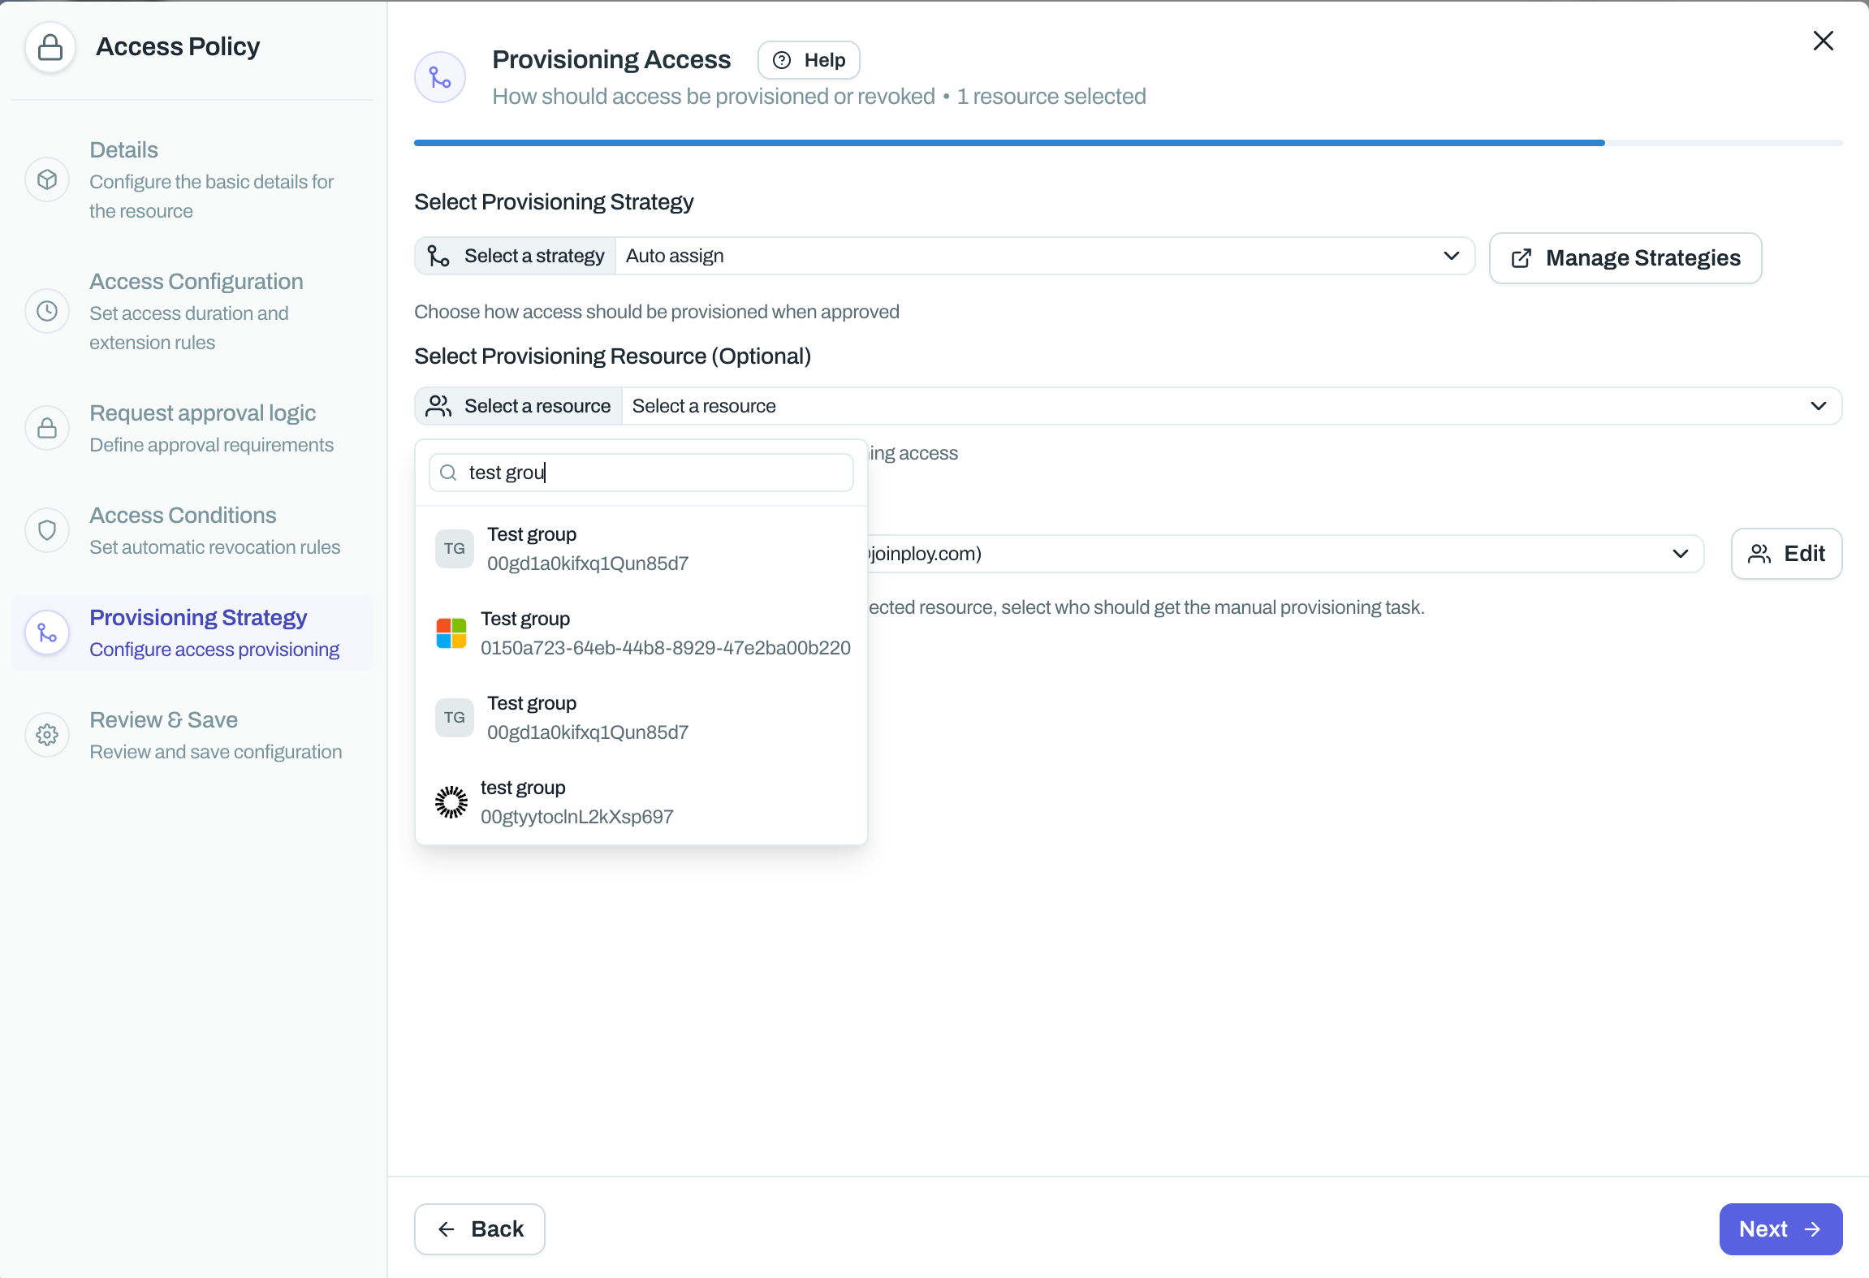Click the Access Configuration clock icon

(47, 311)
